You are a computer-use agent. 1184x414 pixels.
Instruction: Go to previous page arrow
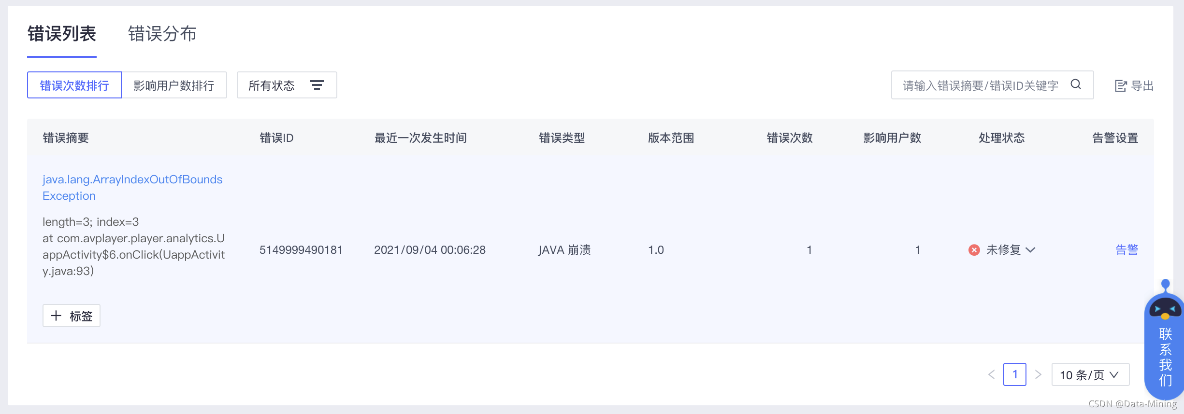[991, 374]
